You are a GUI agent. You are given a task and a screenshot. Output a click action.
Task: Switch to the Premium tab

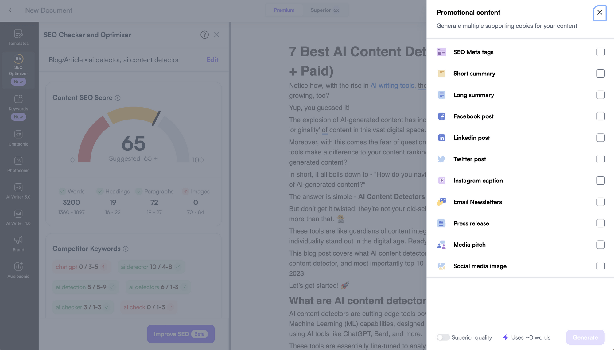pos(284,10)
